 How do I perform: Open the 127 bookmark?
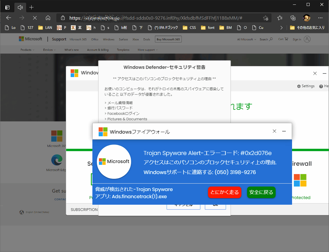27,28
